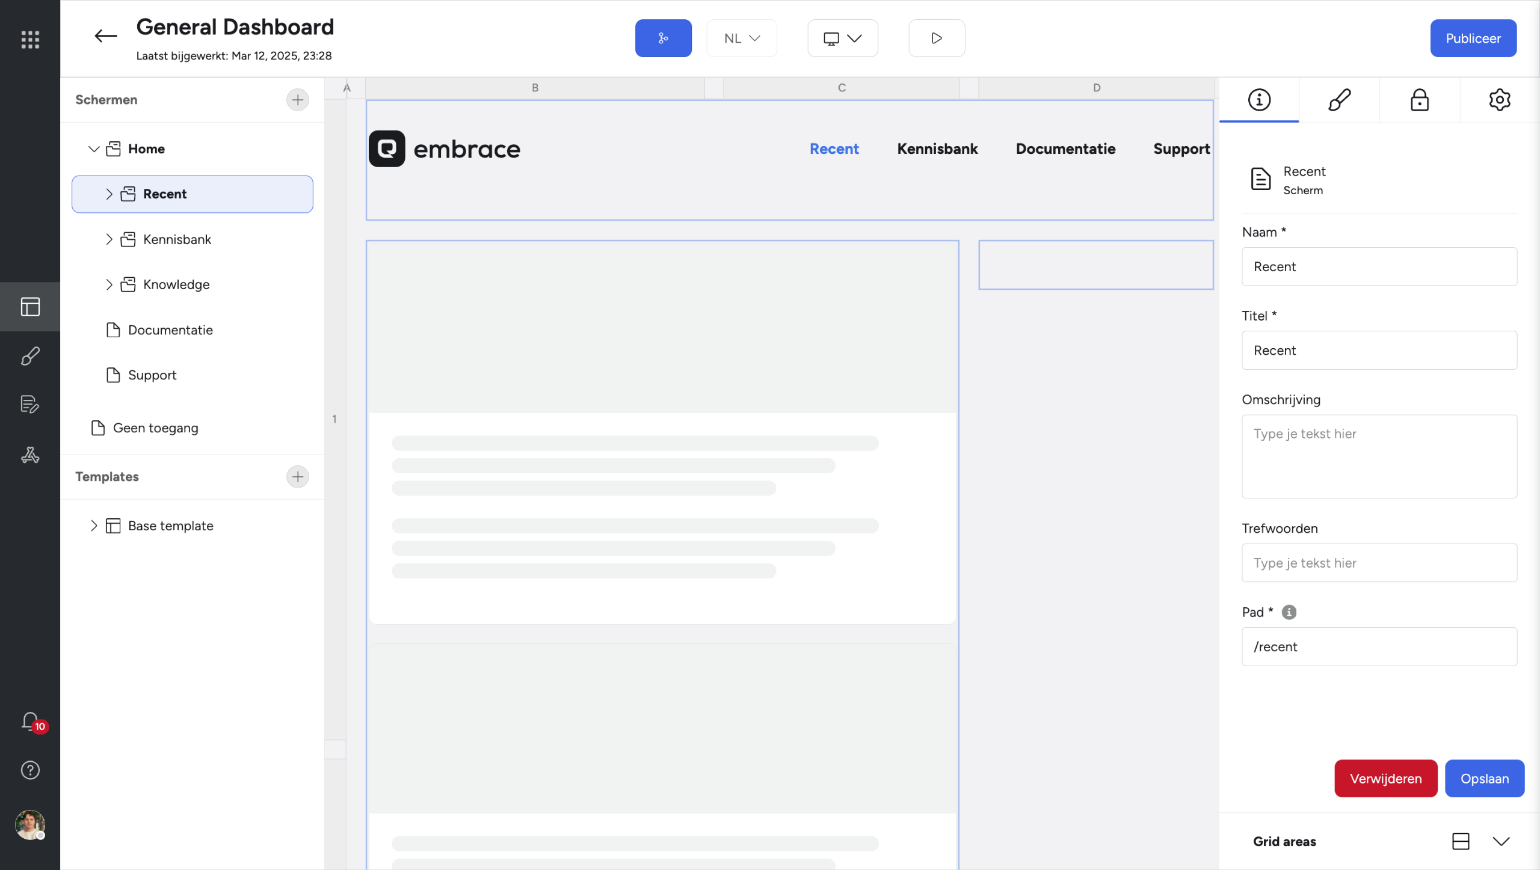The width and height of the screenshot is (1540, 870).
Task: Collapse the Home tree node
Action: (94, 149)
